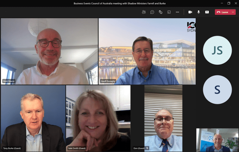The image size is (239, 152).
Task: Close the Teams meeting window
Action: (236, 3)
